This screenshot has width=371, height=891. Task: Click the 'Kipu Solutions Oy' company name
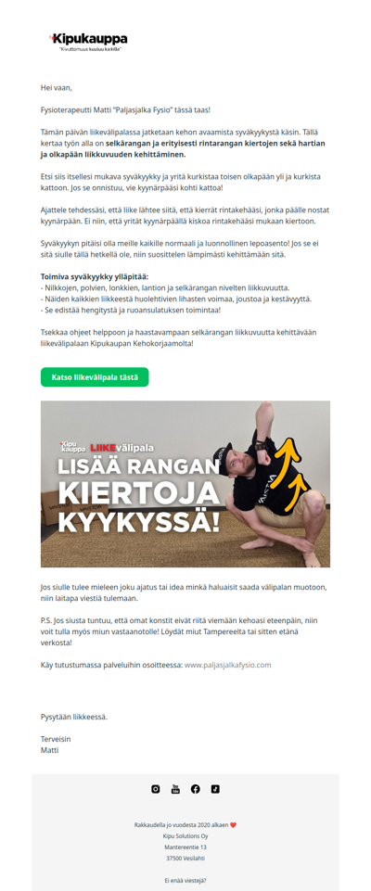coord(185,836)
